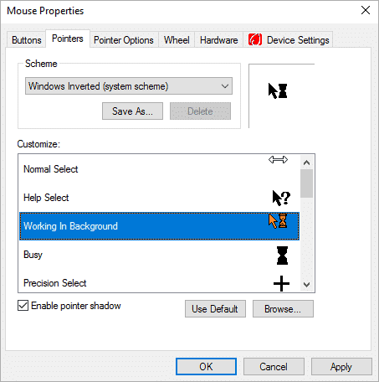Click the pointer preview image beside Scheme
379x382 pixels.
pyautogui.click(x=278, y=90)
